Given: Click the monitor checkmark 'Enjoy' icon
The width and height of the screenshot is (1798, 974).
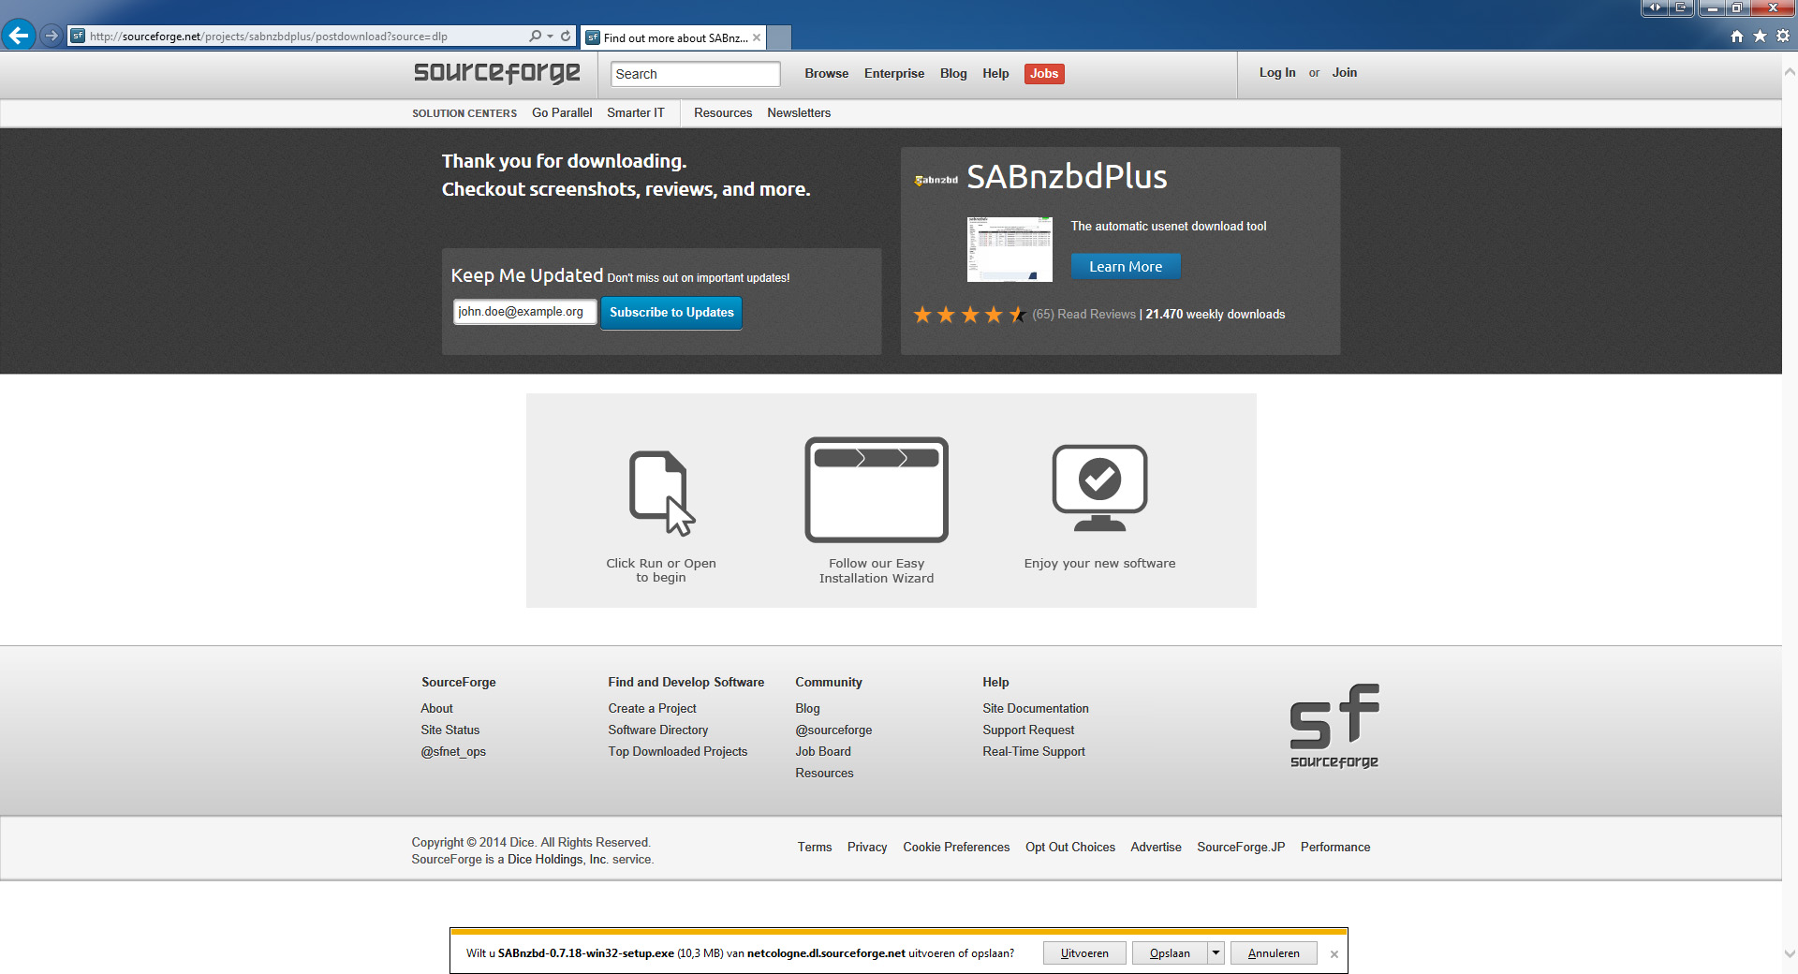Looking at the screenshot, I should pyautogui.click(x=1099, y=488).
